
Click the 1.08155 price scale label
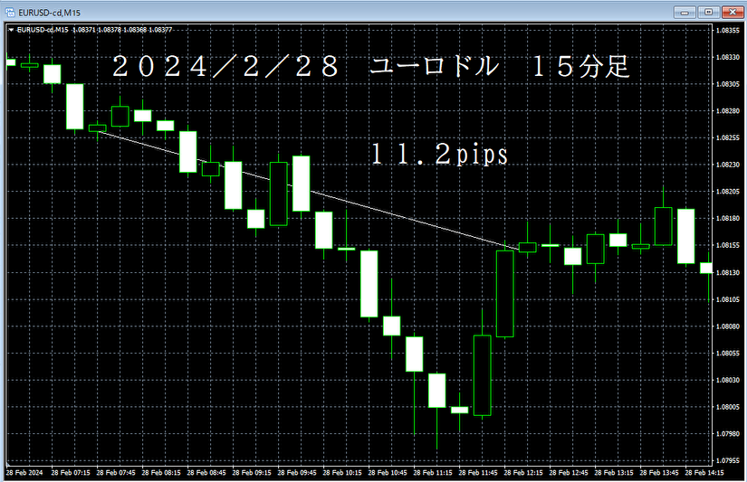(728, 245)
